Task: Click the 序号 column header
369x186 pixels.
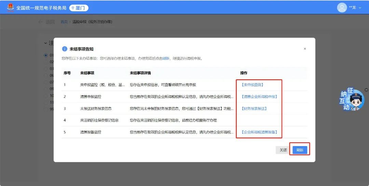Action: click(67, 73)
